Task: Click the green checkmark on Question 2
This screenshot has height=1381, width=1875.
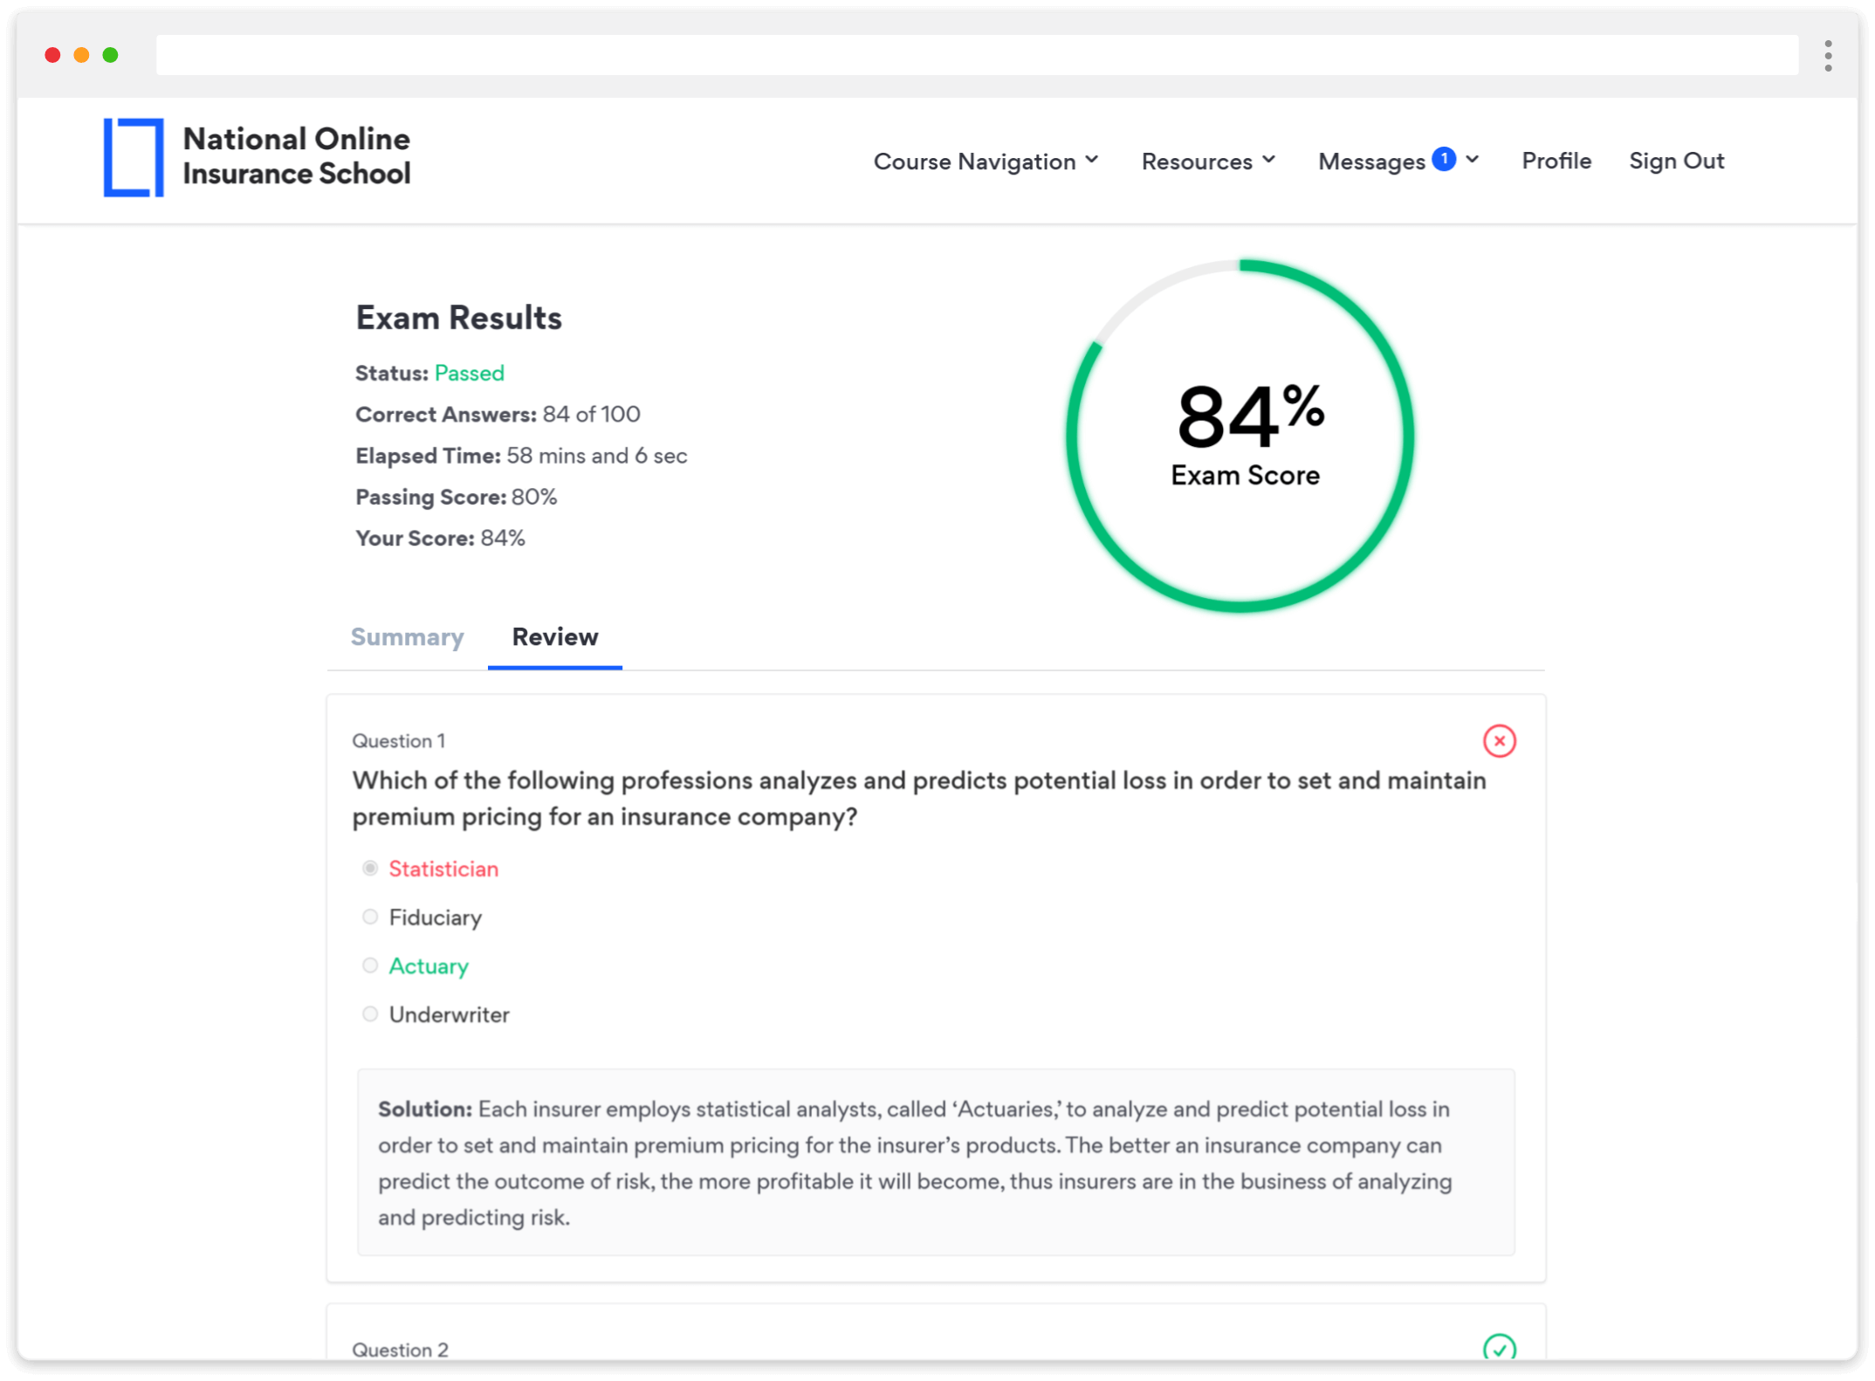Action: click(1499, 1349)
